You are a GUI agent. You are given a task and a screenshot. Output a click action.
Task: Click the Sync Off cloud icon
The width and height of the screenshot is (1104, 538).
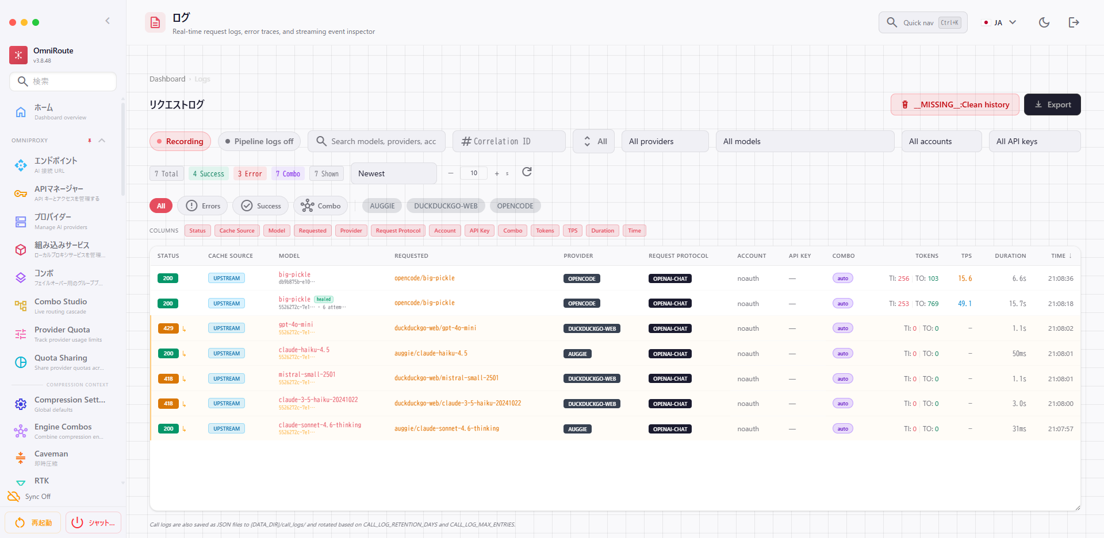[x=14, y=496]
